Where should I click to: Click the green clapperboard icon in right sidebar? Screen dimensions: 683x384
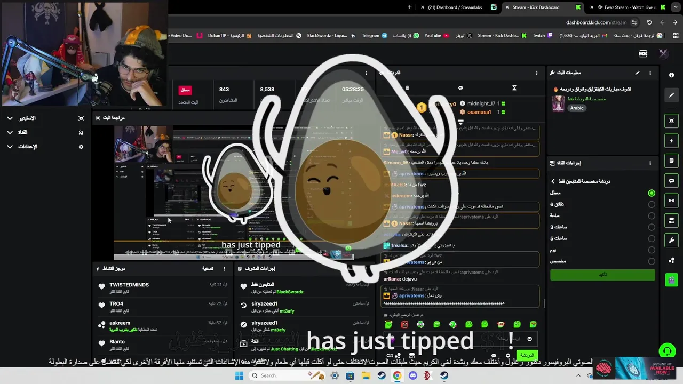(671, 279)
